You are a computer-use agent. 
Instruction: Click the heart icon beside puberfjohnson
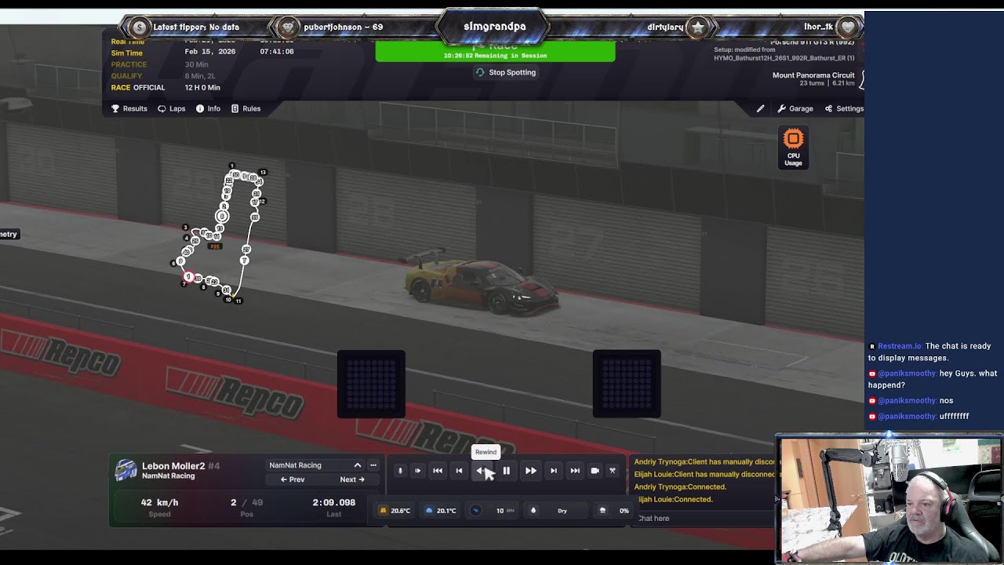point(289,27)
